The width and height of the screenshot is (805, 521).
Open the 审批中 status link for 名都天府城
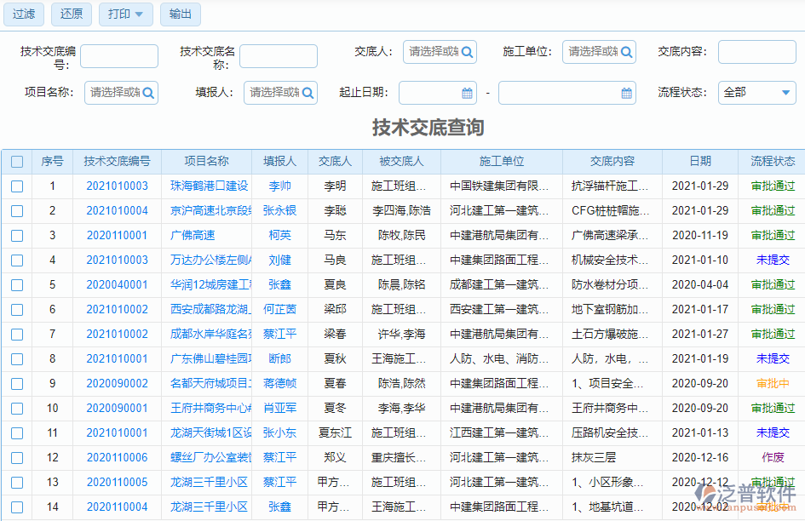(x=772, y=383)
